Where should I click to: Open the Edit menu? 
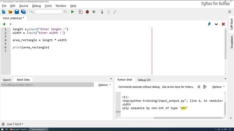click(13, 6)
